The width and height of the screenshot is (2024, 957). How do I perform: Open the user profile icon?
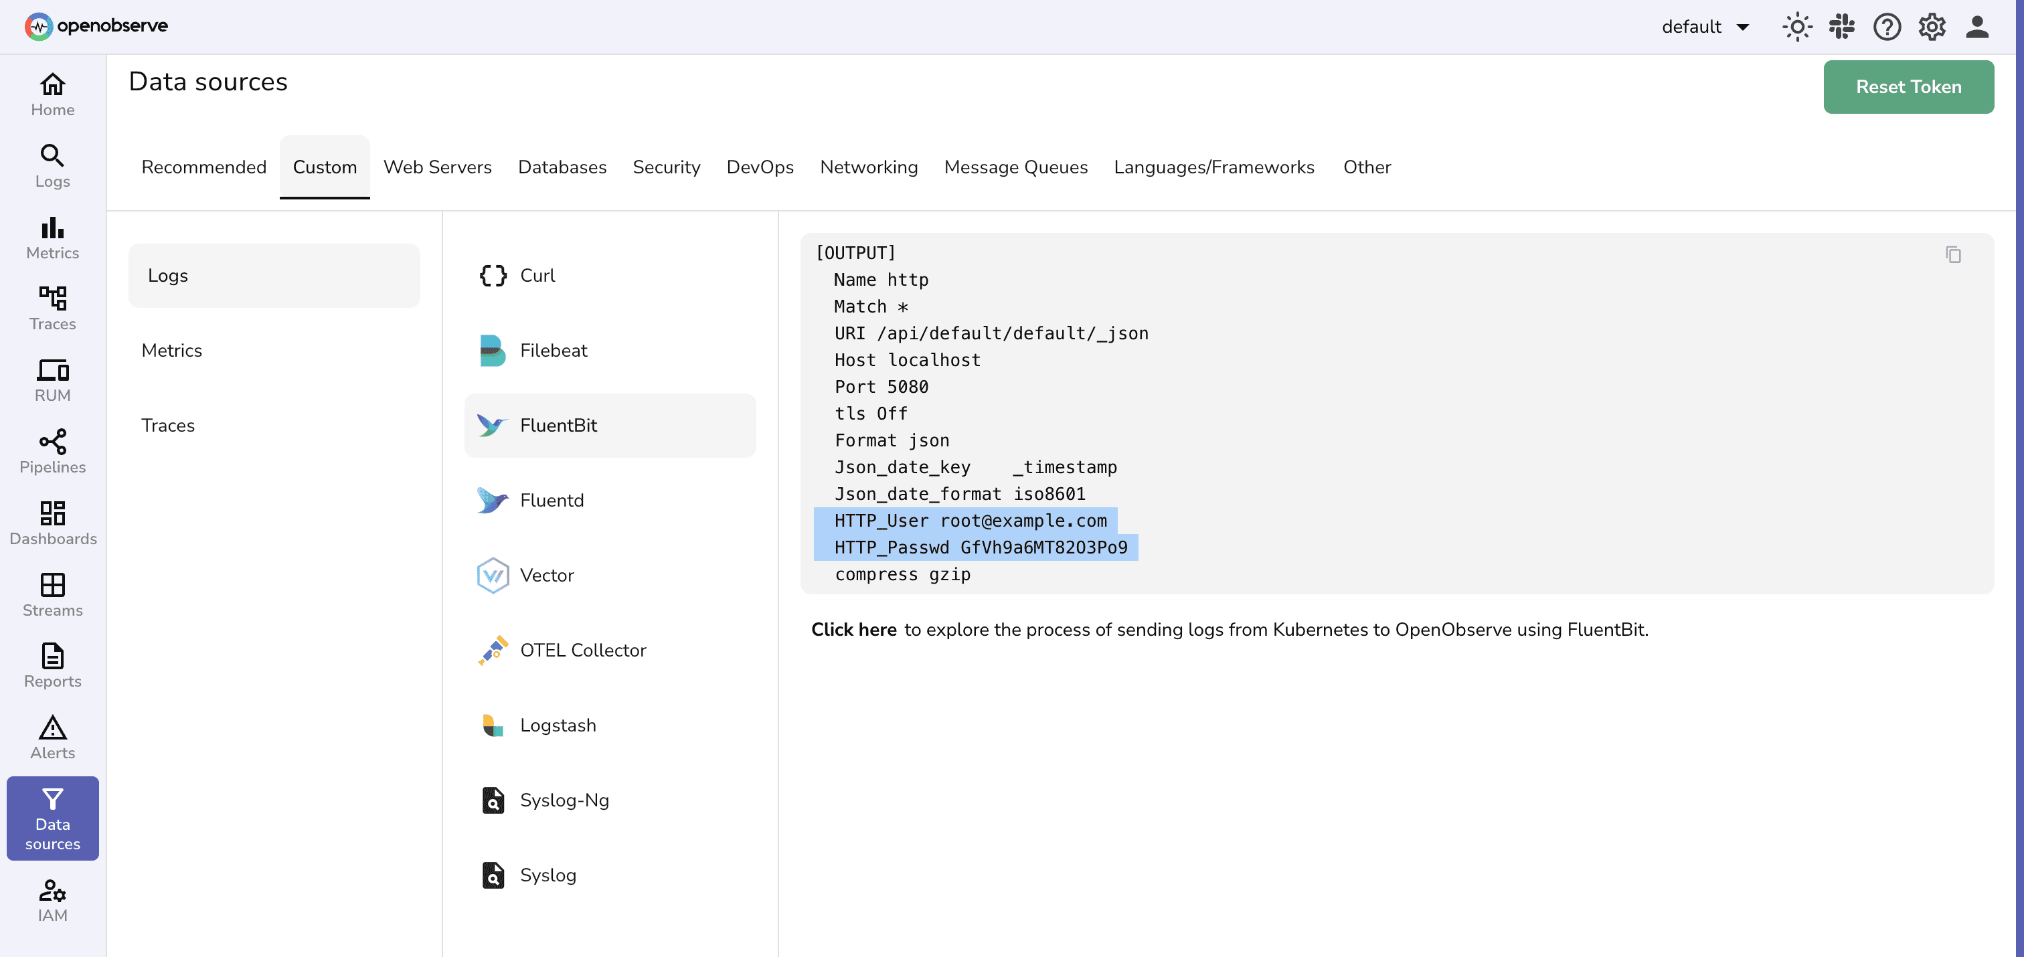point(1978,26)
